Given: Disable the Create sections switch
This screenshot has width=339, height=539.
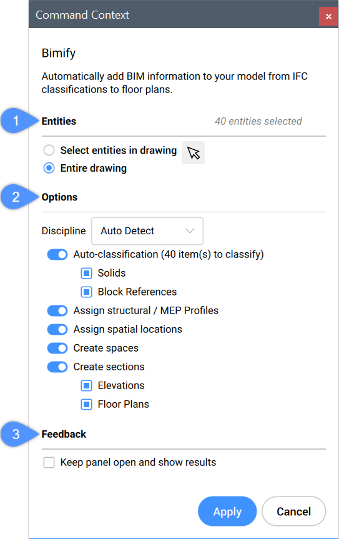Looking at the screenshot, I should tap(57, 367).
